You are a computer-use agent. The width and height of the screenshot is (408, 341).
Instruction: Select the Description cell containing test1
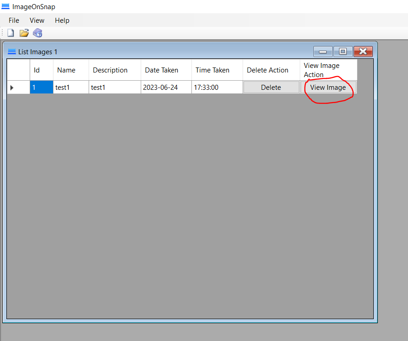click(x=115, y=88)
